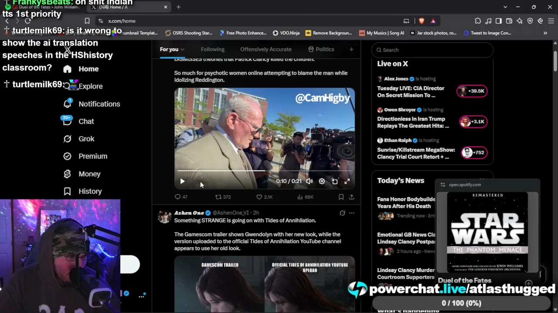Bookmark the Clancy video post
This screenshot has width=558, height=313.
pos(341,197)
